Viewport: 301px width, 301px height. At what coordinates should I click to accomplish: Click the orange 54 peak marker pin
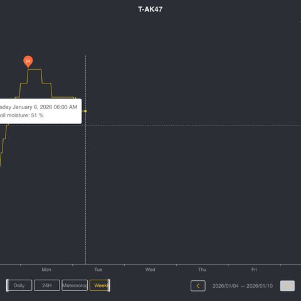28,61
